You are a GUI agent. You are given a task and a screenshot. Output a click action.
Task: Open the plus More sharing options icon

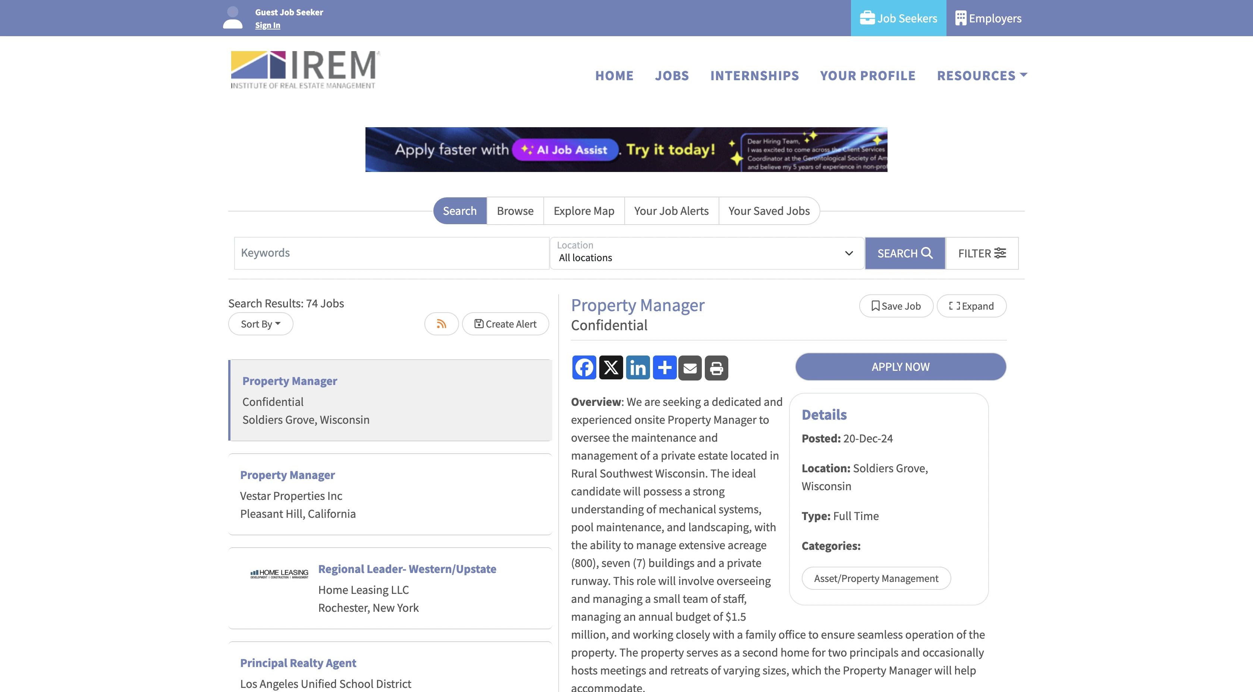click(664, 367)
